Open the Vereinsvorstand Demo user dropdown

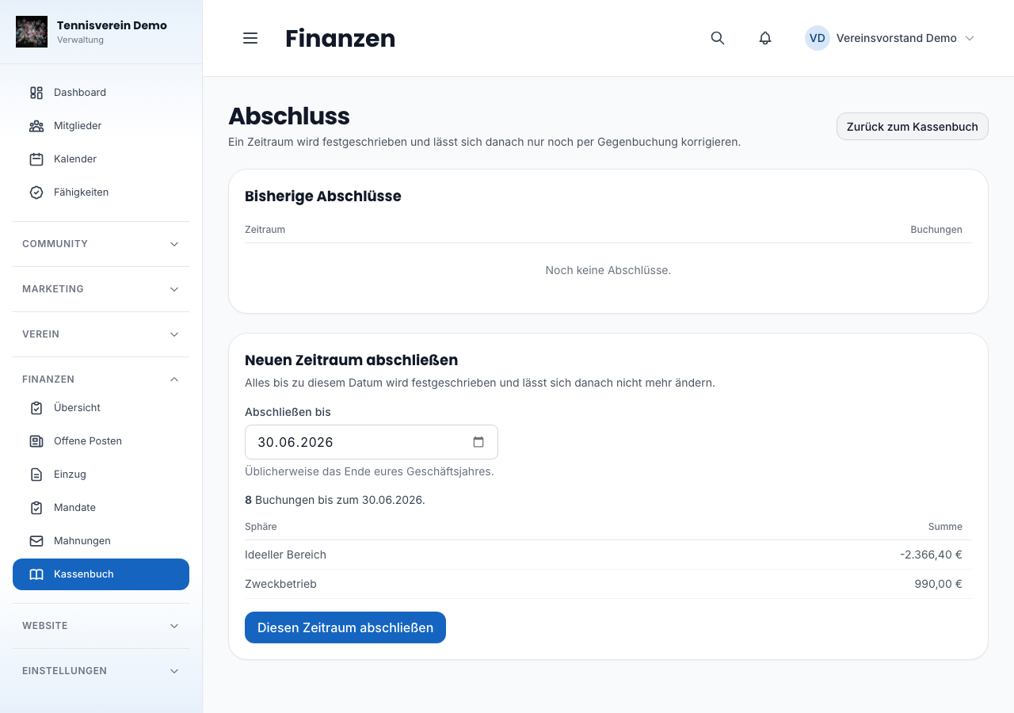(x=890, y=38)
